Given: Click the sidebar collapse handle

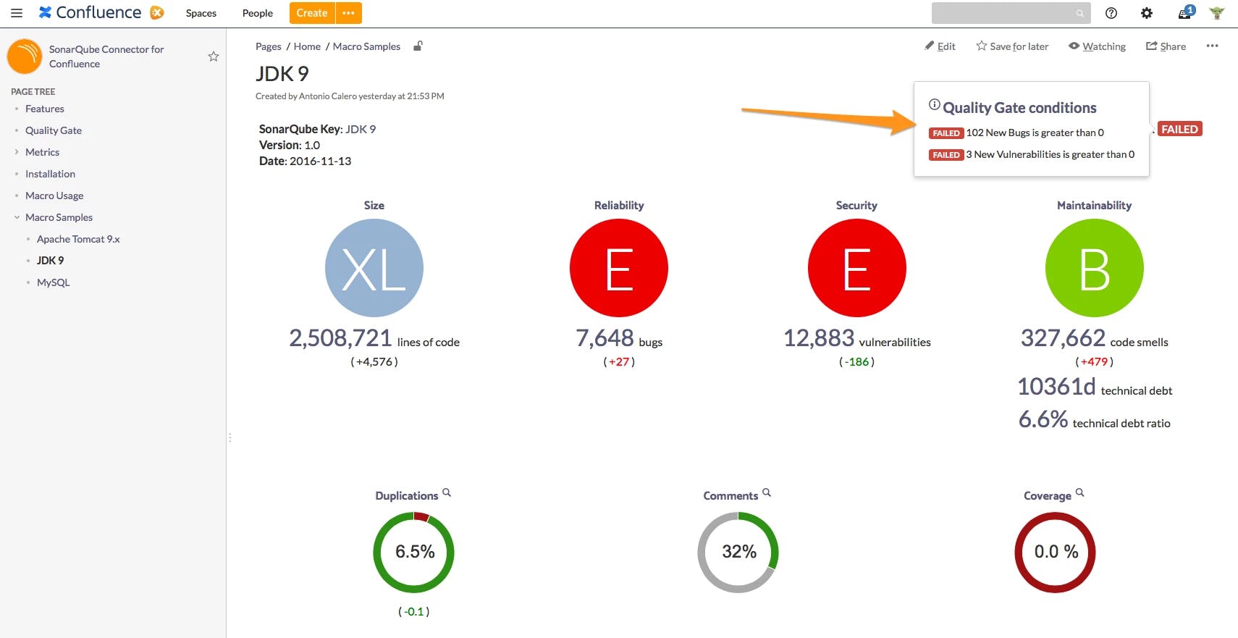Looking at the screenshot, I should (x=230, y=437).
